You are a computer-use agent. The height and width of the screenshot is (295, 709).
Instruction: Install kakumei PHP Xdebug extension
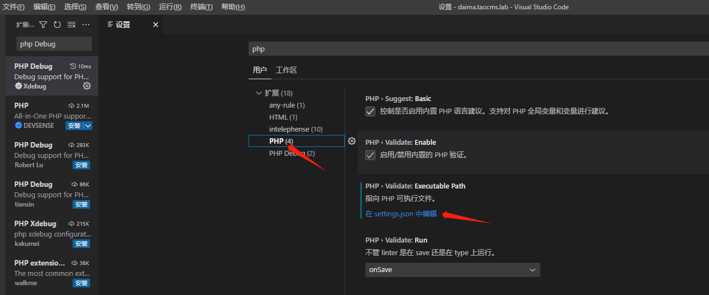pos(81,244)
